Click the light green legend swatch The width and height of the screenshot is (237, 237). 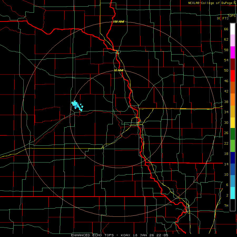(x=233, y=146)
